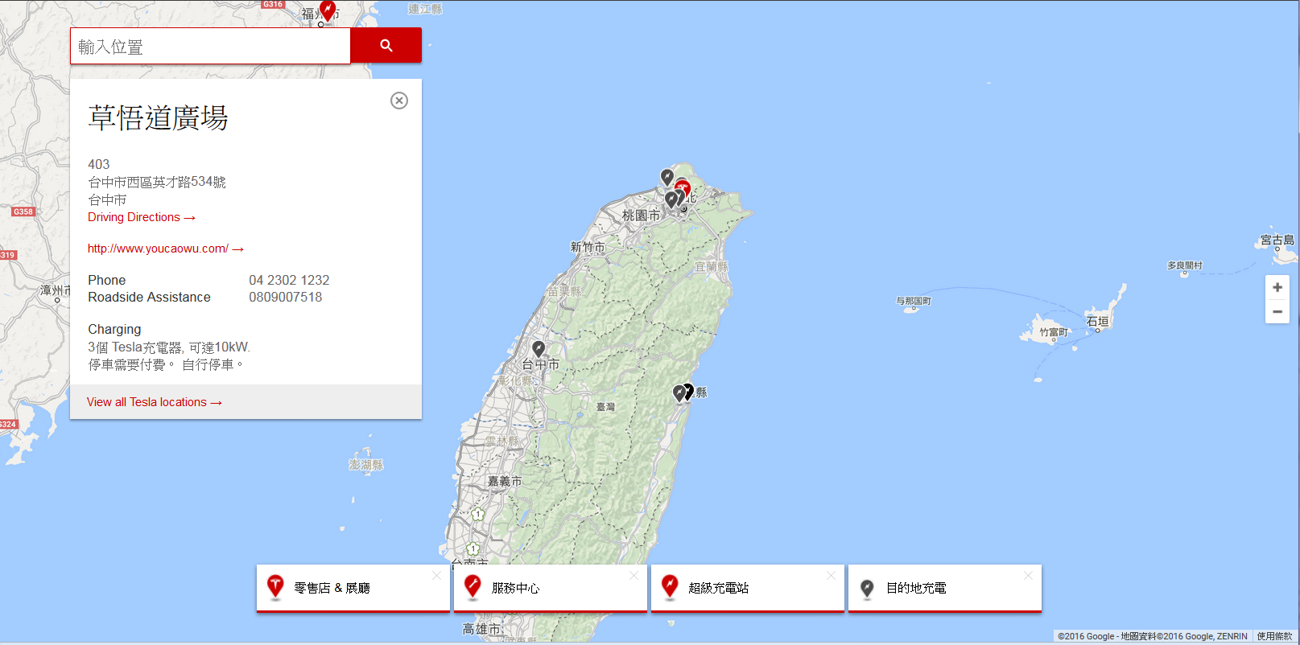Open the 使用條款 terms link

point(1274,636)
